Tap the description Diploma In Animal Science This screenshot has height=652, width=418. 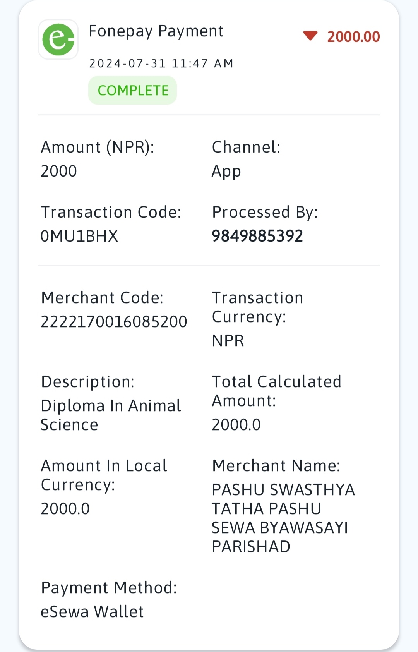point(111,415)
